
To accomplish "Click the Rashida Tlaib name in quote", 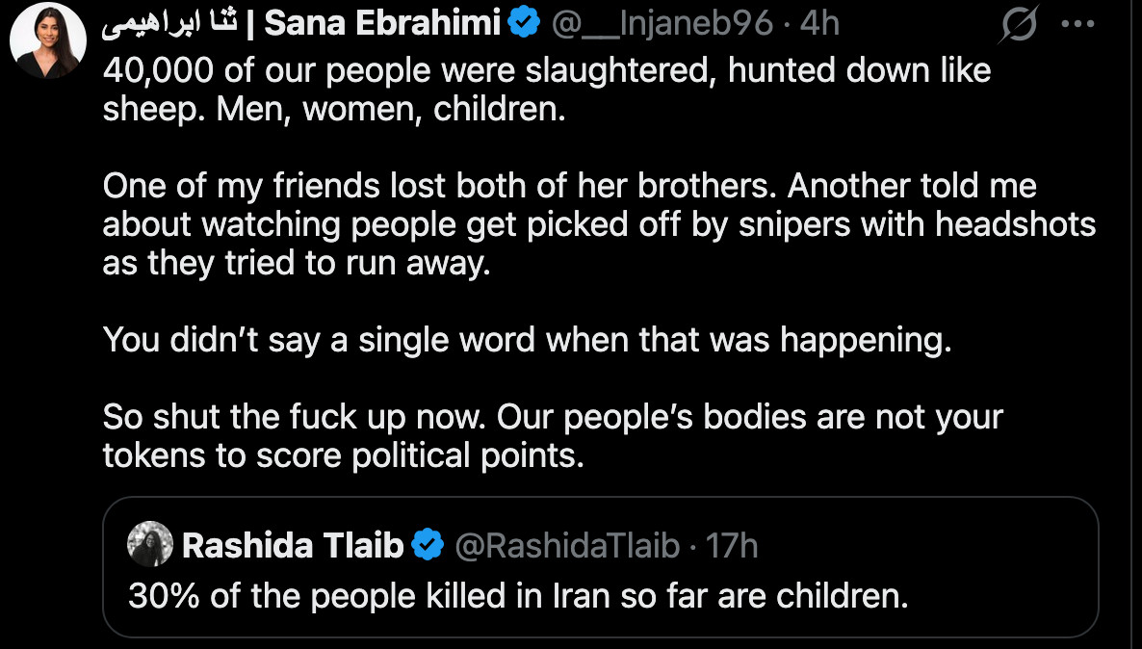I will pos(292,546).
